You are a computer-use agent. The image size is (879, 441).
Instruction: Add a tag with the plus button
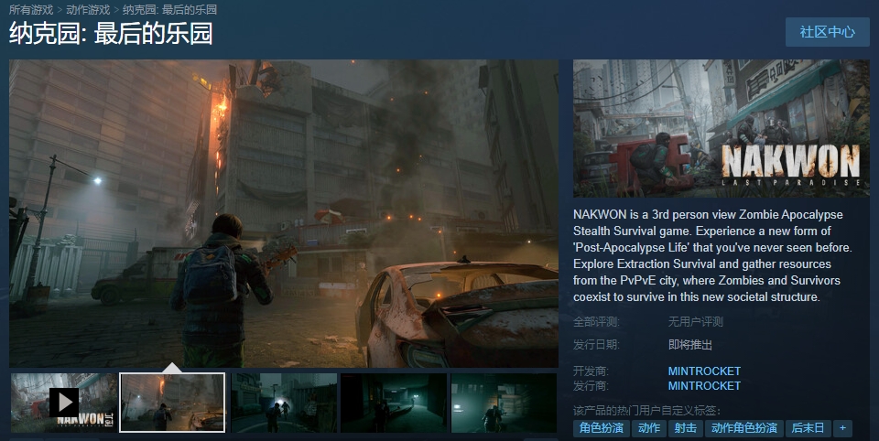[x=842, y=428]
